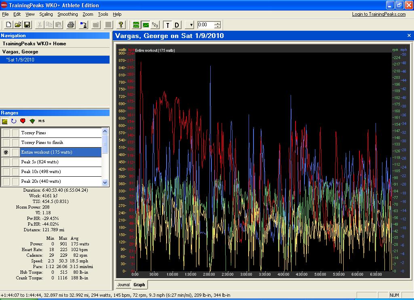
Task: Click the Open file folder icon
Action: [x=18, y=25]
